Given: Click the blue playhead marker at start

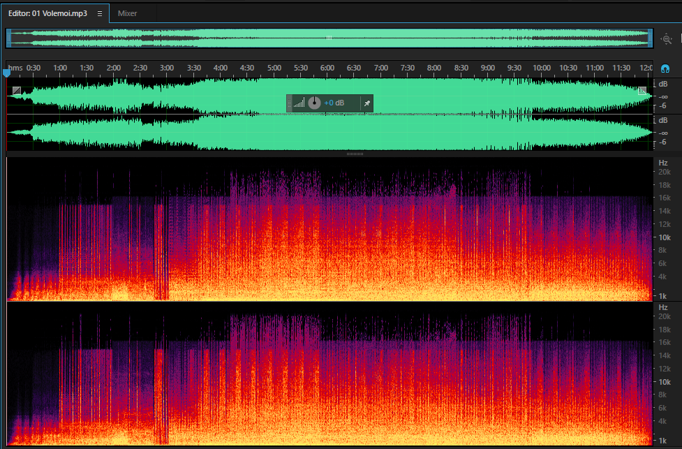Looking at the screenshot, I should 6,73.
